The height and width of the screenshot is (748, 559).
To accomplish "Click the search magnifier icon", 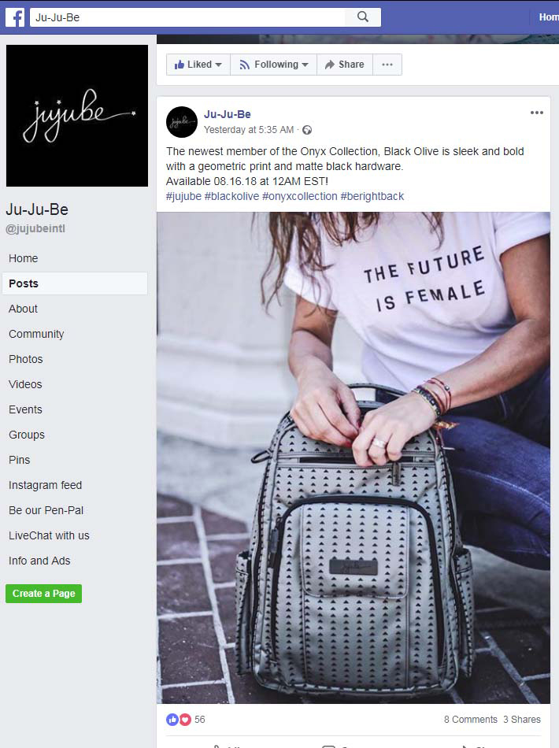I will click(x=363, y=17).
